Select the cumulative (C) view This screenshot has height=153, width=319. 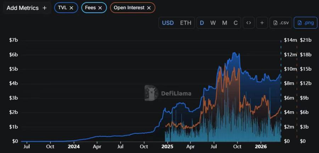pyautogui.click(x=235, y=23)
